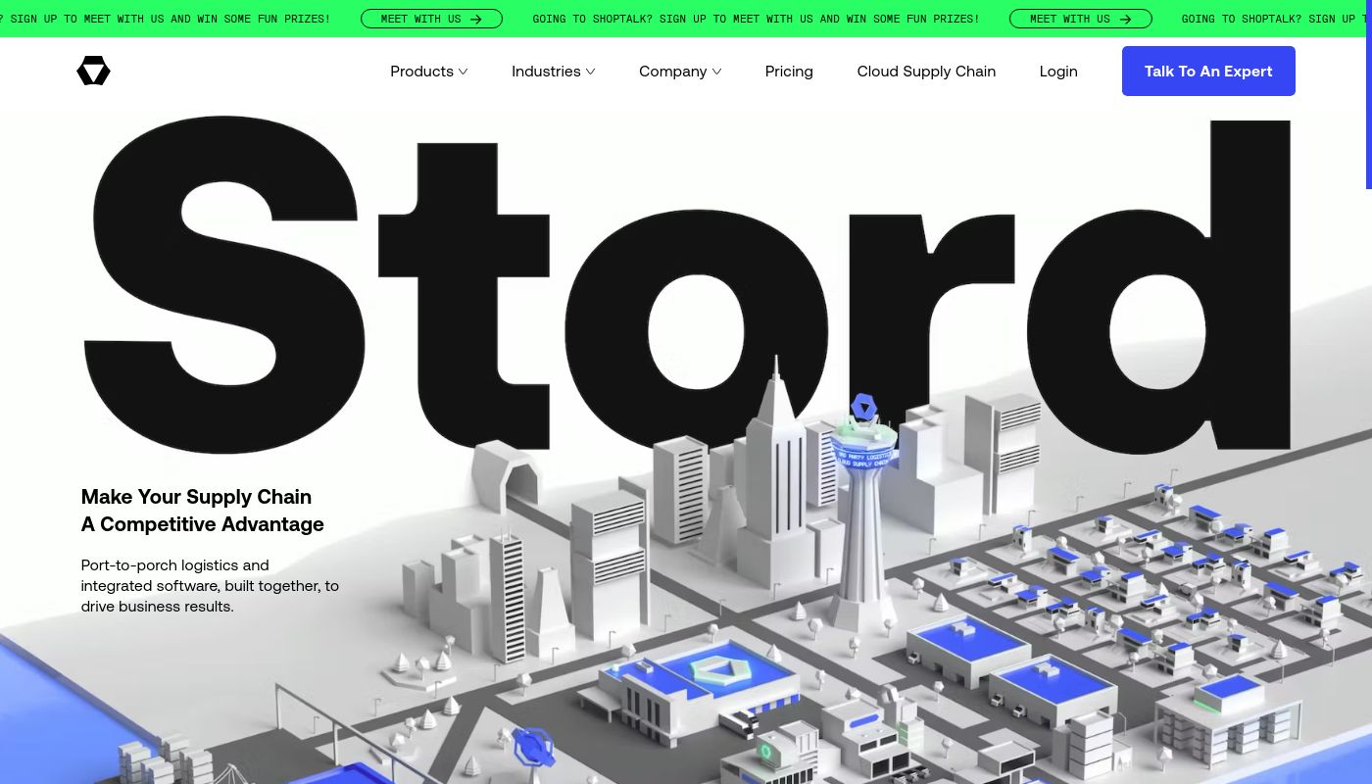Open the Cloud Supply Chain nav item
Viewport: 1372px width, 784px height.
click(926, 72)
